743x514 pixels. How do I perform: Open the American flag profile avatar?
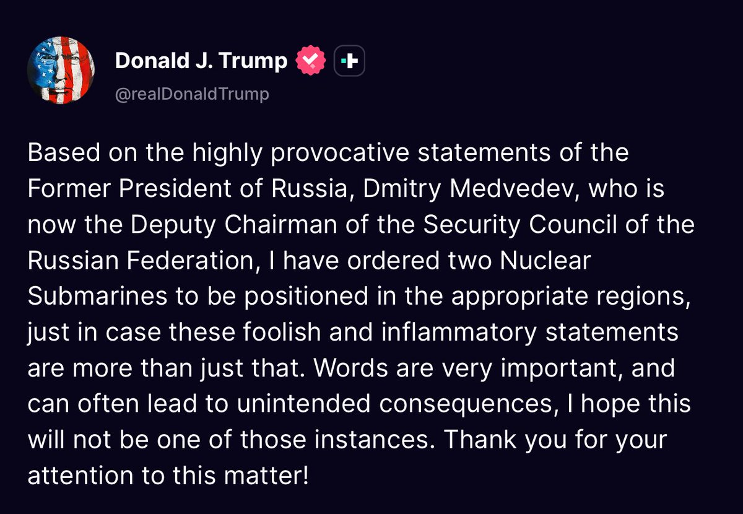click(61, 74)
